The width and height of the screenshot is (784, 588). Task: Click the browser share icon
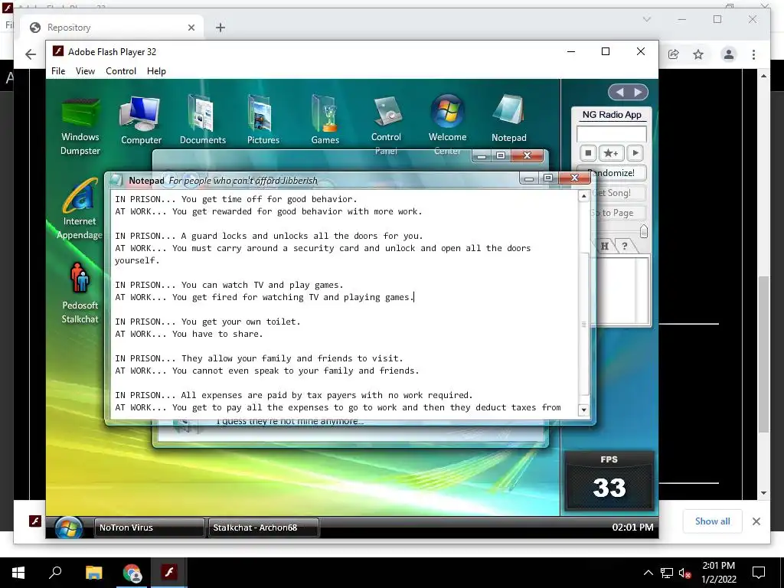click(674, 54)
